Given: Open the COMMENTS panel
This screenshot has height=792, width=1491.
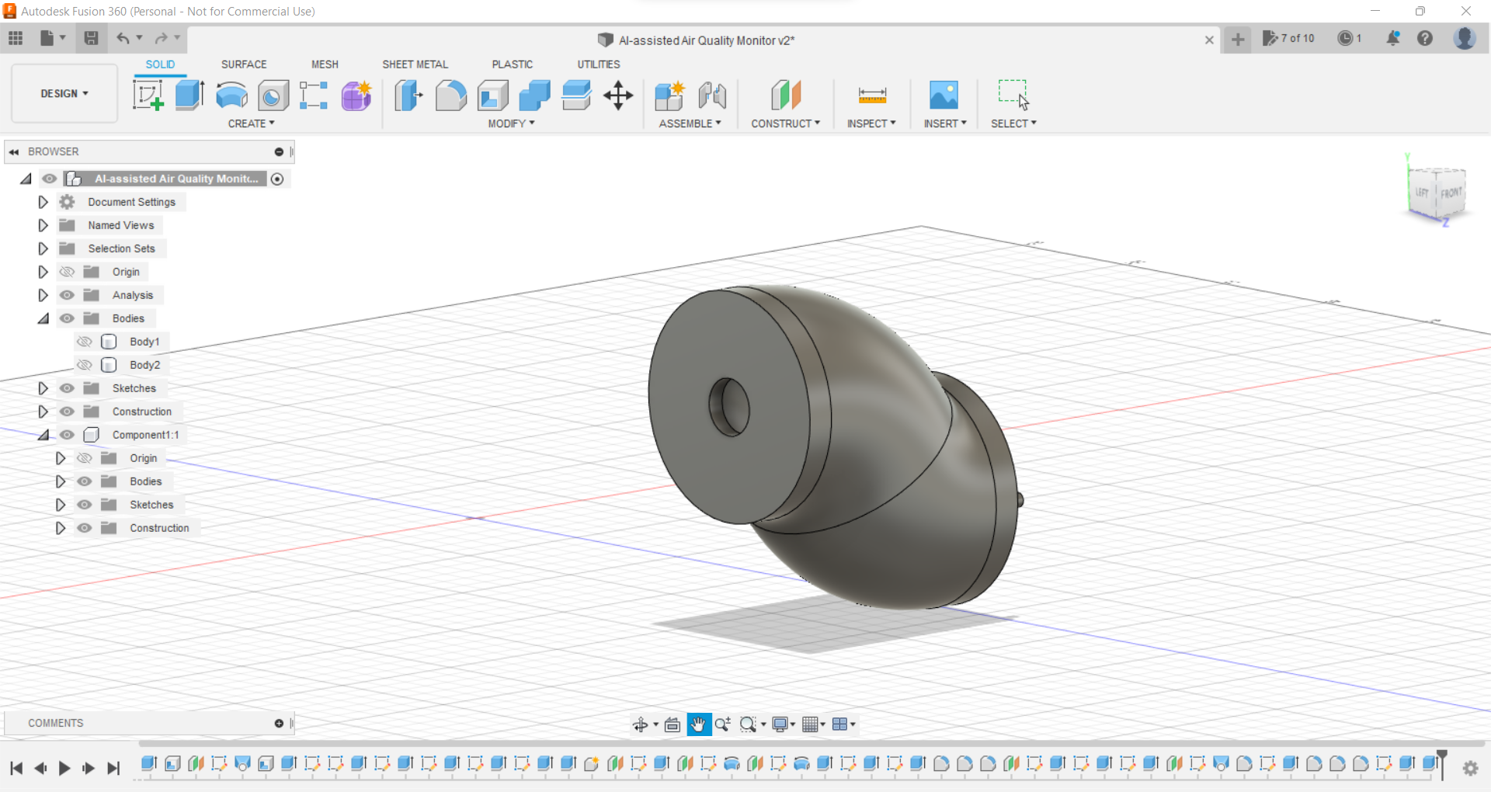Looking at the screenshot, I should click(x=55, y=723).
